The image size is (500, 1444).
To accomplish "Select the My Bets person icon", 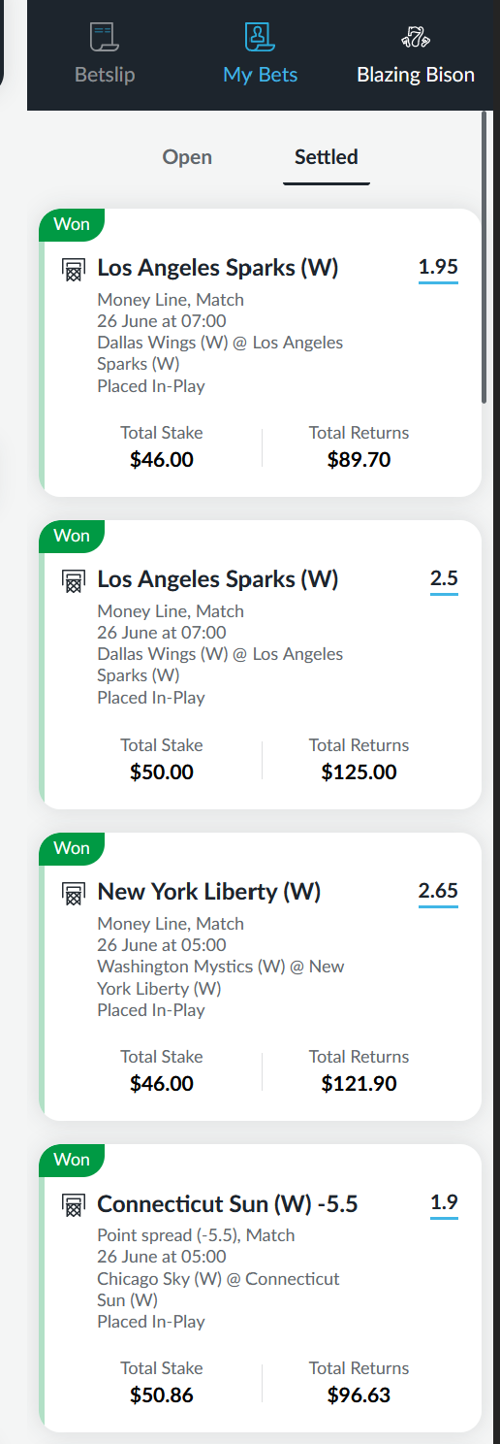I will (x=260, y=37).
